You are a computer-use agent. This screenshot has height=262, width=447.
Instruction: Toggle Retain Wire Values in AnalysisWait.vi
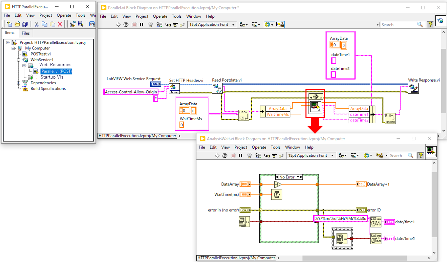coord(258,155)
